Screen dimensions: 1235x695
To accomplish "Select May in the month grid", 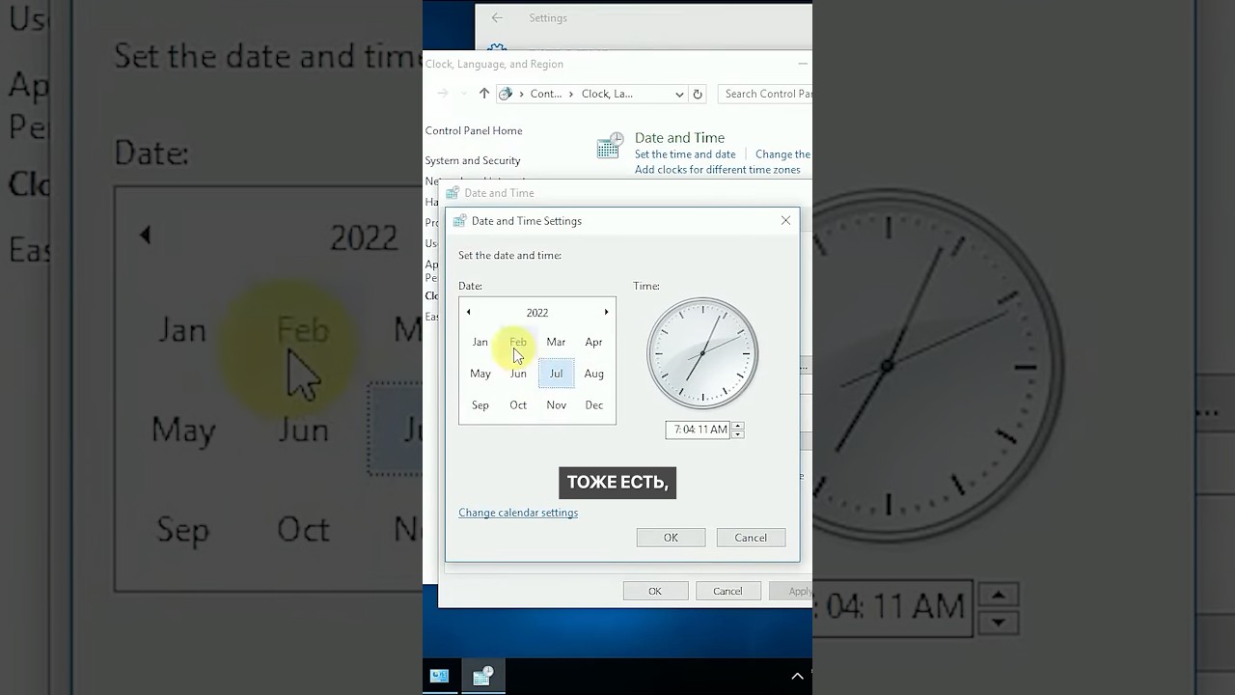I will (480, 374).
